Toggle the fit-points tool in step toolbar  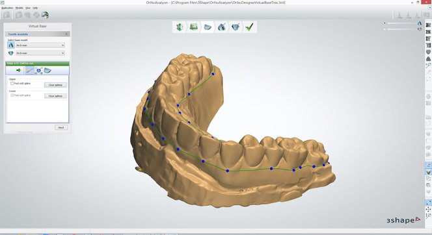(x=39, y=70)
